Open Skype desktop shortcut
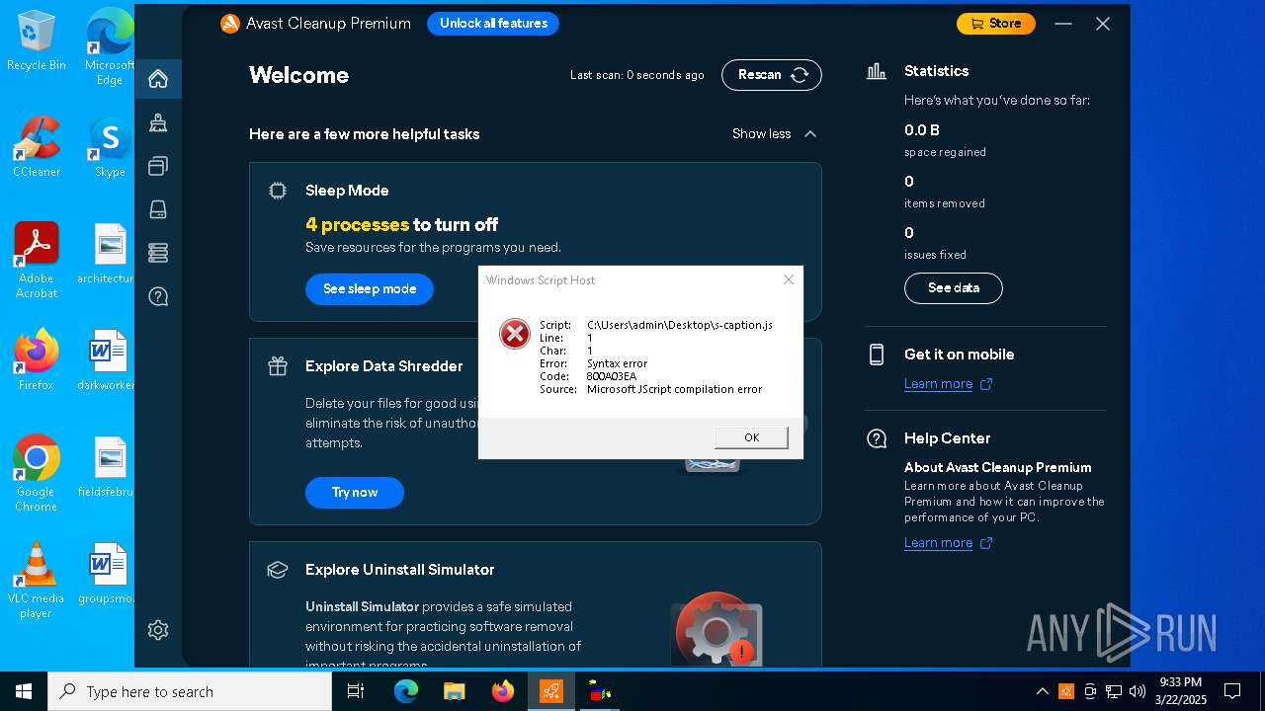Viewport: 1265px width, 711px height. pos(110,147)
